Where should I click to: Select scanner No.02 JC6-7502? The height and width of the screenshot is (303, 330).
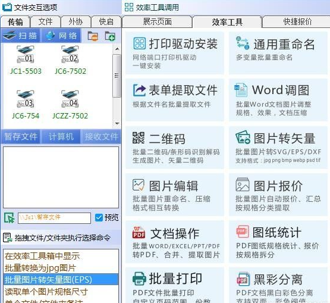(x=70, y=61)
